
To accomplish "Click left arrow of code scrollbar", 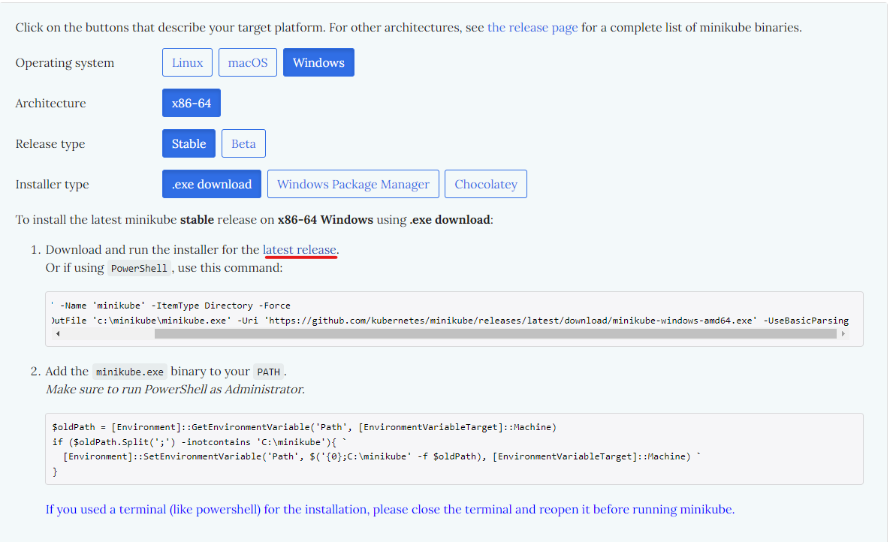I will (x=58, y=334).
